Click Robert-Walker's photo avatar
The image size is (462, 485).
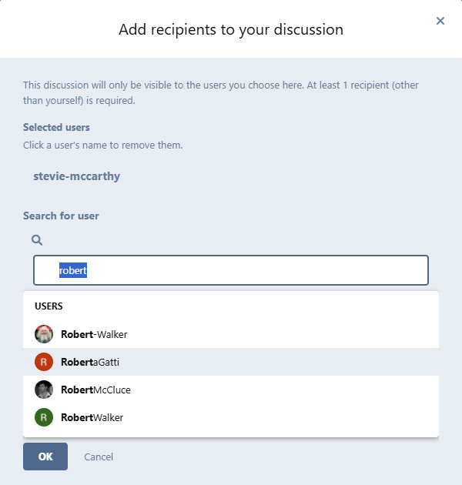click(44, 334)
